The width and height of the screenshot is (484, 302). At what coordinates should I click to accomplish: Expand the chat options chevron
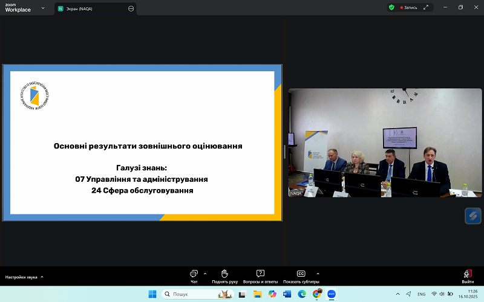click(x=205, y=274)
